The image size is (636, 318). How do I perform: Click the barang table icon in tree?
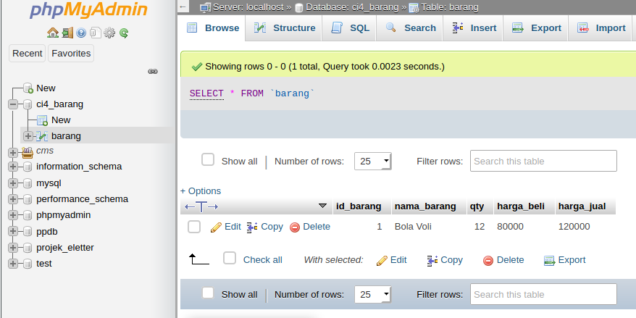(x=42, y=136)
